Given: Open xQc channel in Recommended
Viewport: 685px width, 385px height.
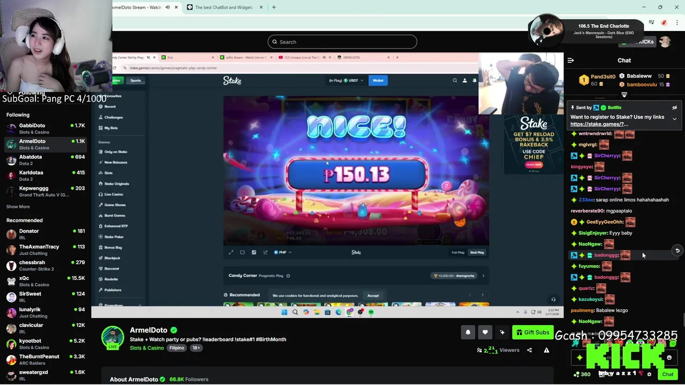Looking at the screenshot, I should pos(45,281).
